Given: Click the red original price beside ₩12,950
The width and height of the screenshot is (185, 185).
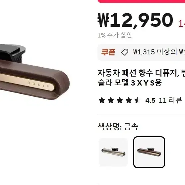Looking at the screenshot, I should [x=181, y=23].
